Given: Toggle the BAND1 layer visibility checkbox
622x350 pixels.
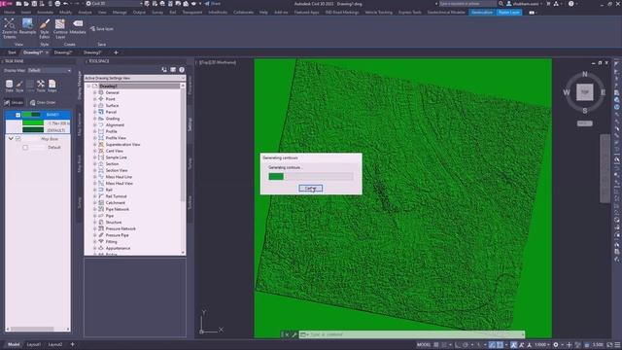Looking at the screenshot, I should [17, 115].
